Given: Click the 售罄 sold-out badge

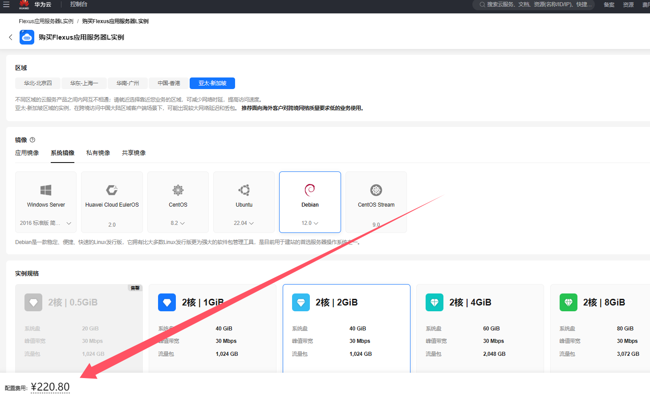Looking at the screenshot, I should pos(135,288).
